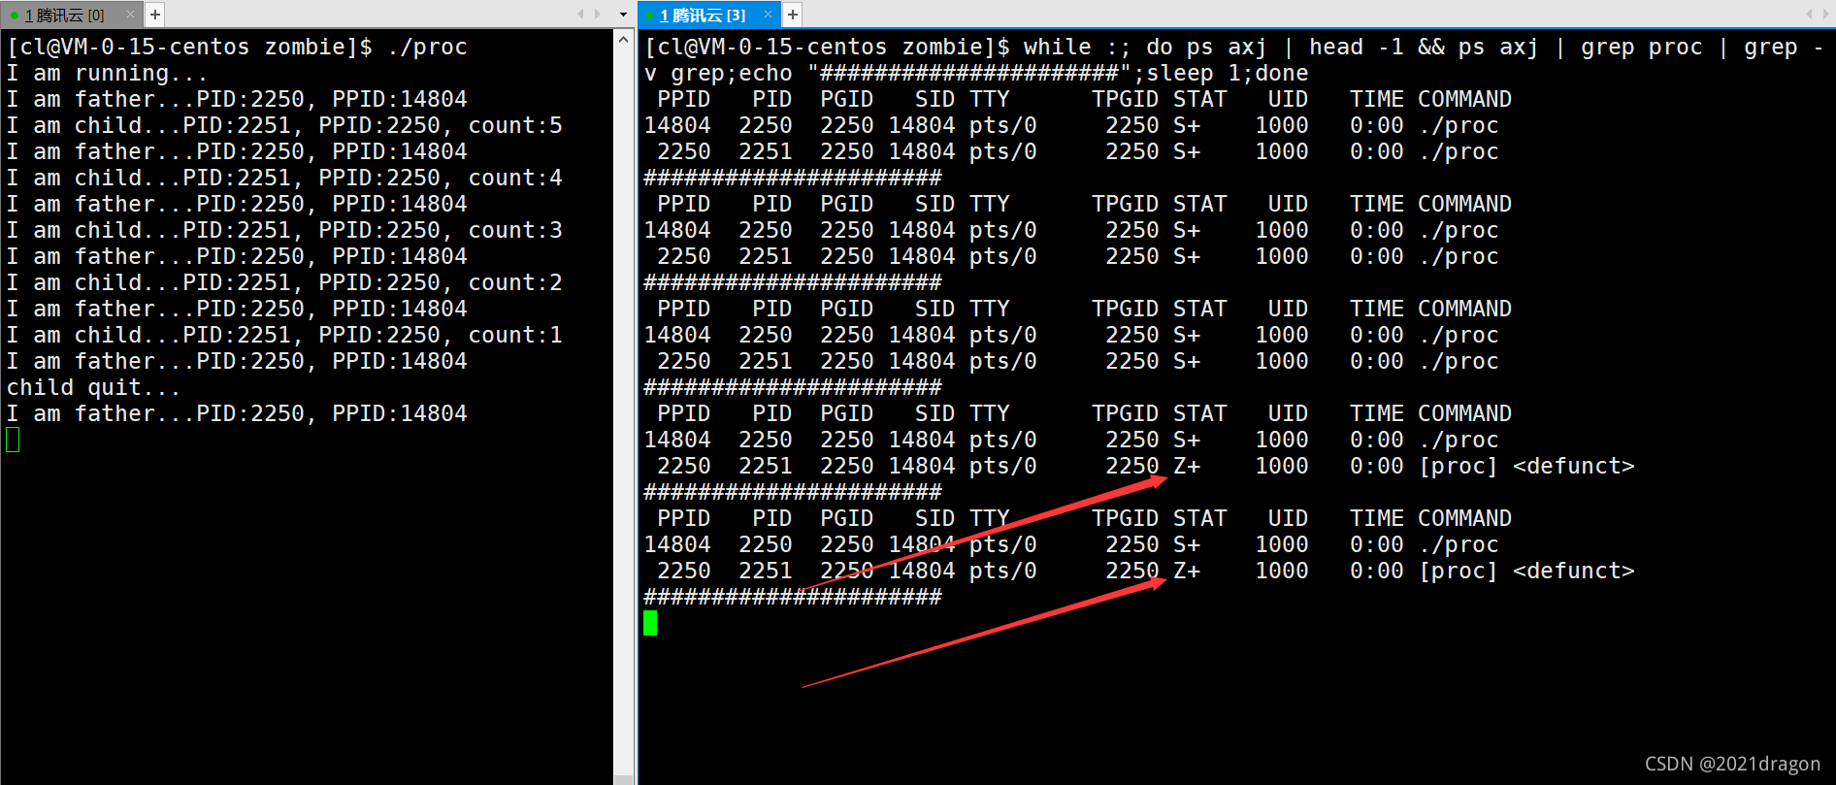Click the left terminal scrollbar up arrow

[623, 40]
